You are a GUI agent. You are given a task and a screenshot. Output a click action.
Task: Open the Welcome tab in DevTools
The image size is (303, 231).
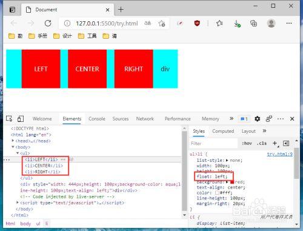point(42,119)
